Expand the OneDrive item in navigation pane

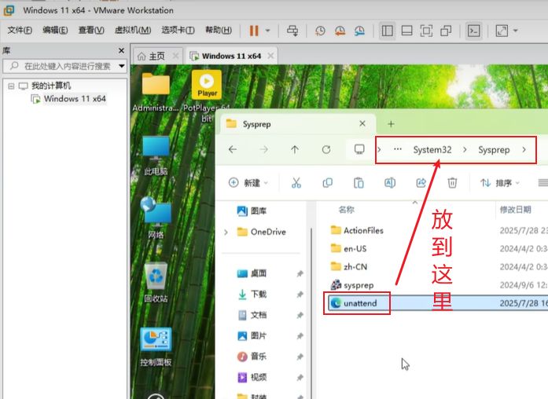point(226,232)
